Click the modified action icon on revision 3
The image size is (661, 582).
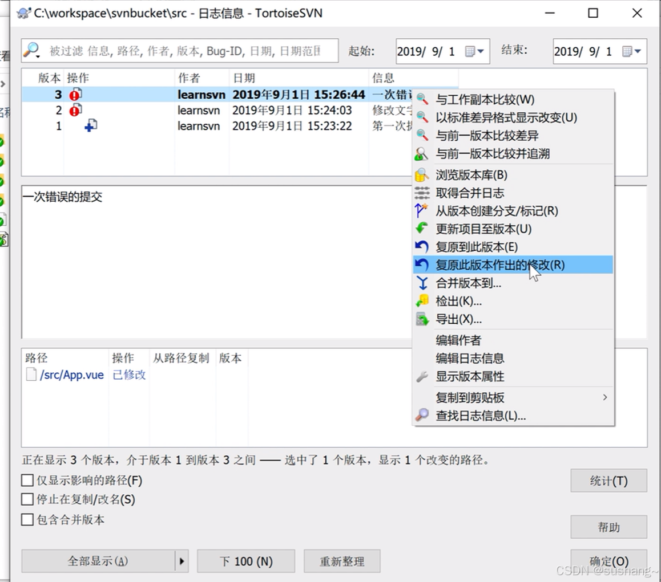tap(76, 95)
